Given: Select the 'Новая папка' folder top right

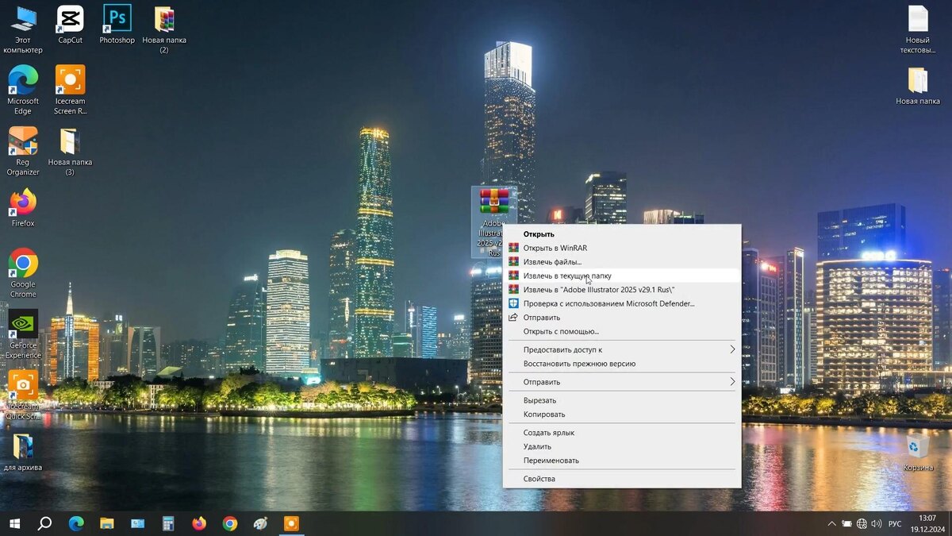Looking at the screenshot, I should pos(918,86).
